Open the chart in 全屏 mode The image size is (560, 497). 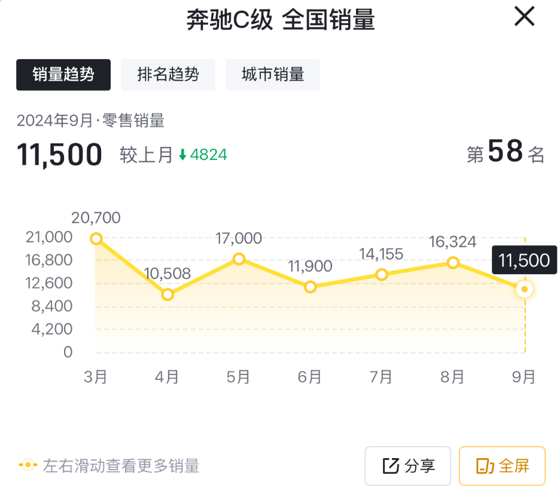tap(502, 466)
